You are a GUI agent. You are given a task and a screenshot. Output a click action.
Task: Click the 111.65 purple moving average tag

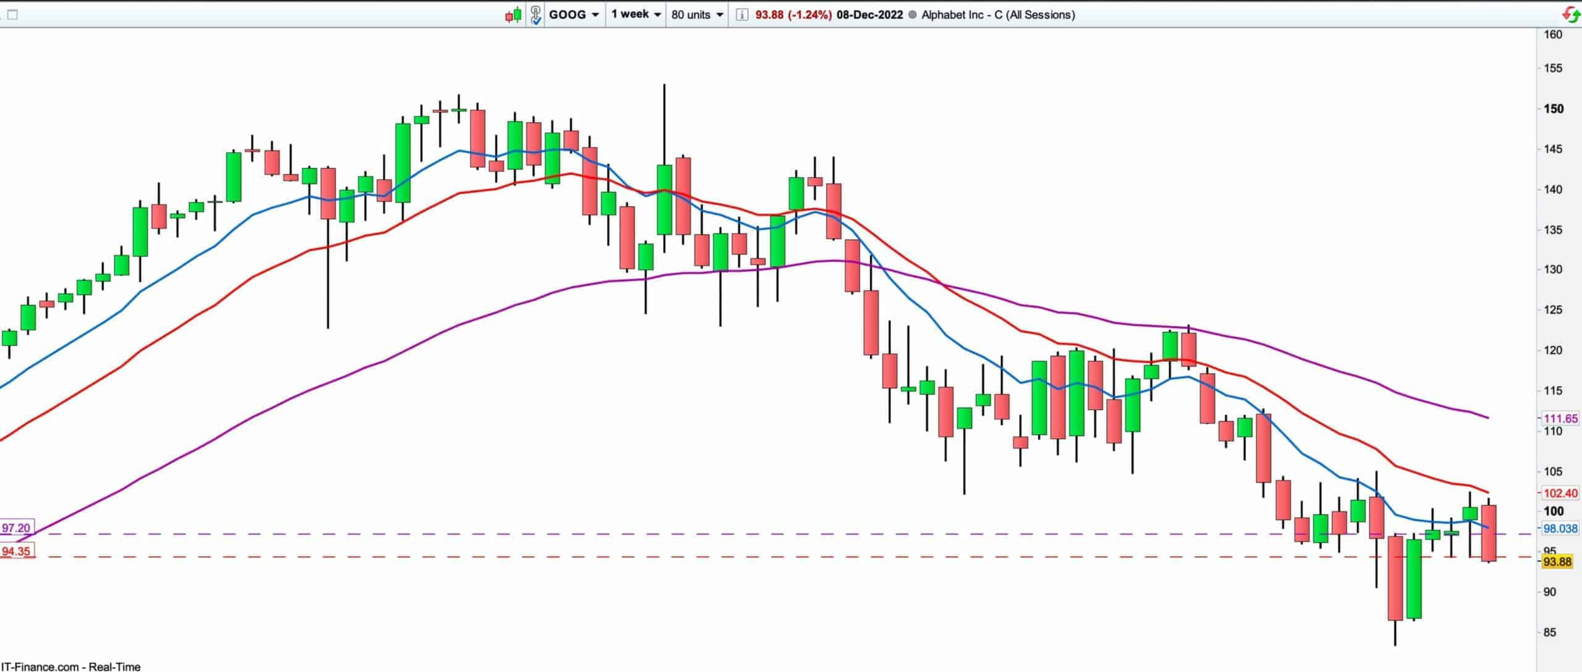(1560, 418)
